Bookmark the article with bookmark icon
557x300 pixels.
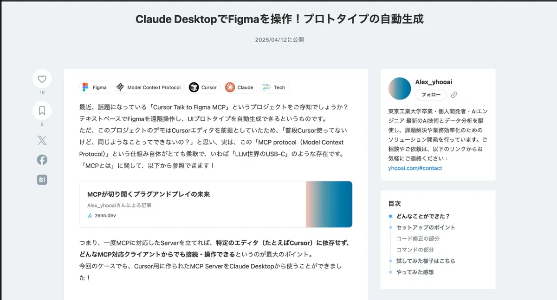click(x=42, y=111)
